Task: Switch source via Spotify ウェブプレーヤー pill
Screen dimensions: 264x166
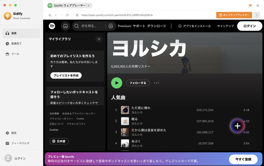Action: point(70,6)
